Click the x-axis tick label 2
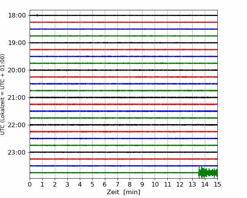Screen dimensions: 247x198 point(55,184)
